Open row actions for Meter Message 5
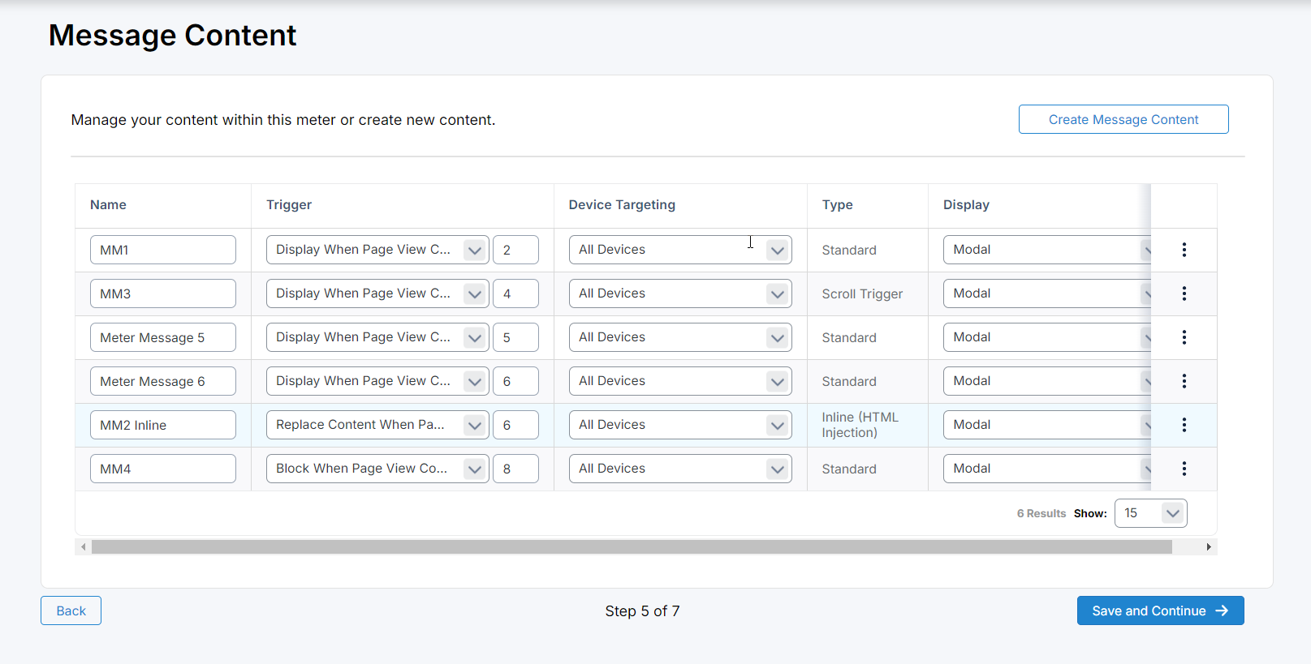 [1184, 337]
